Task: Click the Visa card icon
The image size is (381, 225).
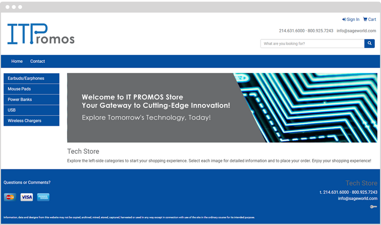Action: tap(27, 197)
